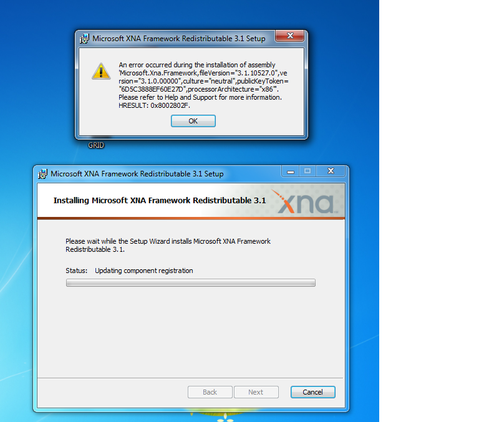Image resolution: width=479 pixels, height=422 pixels.
Task: Click the installer icon in error dialog title bar
Action: tap(84, 39)
